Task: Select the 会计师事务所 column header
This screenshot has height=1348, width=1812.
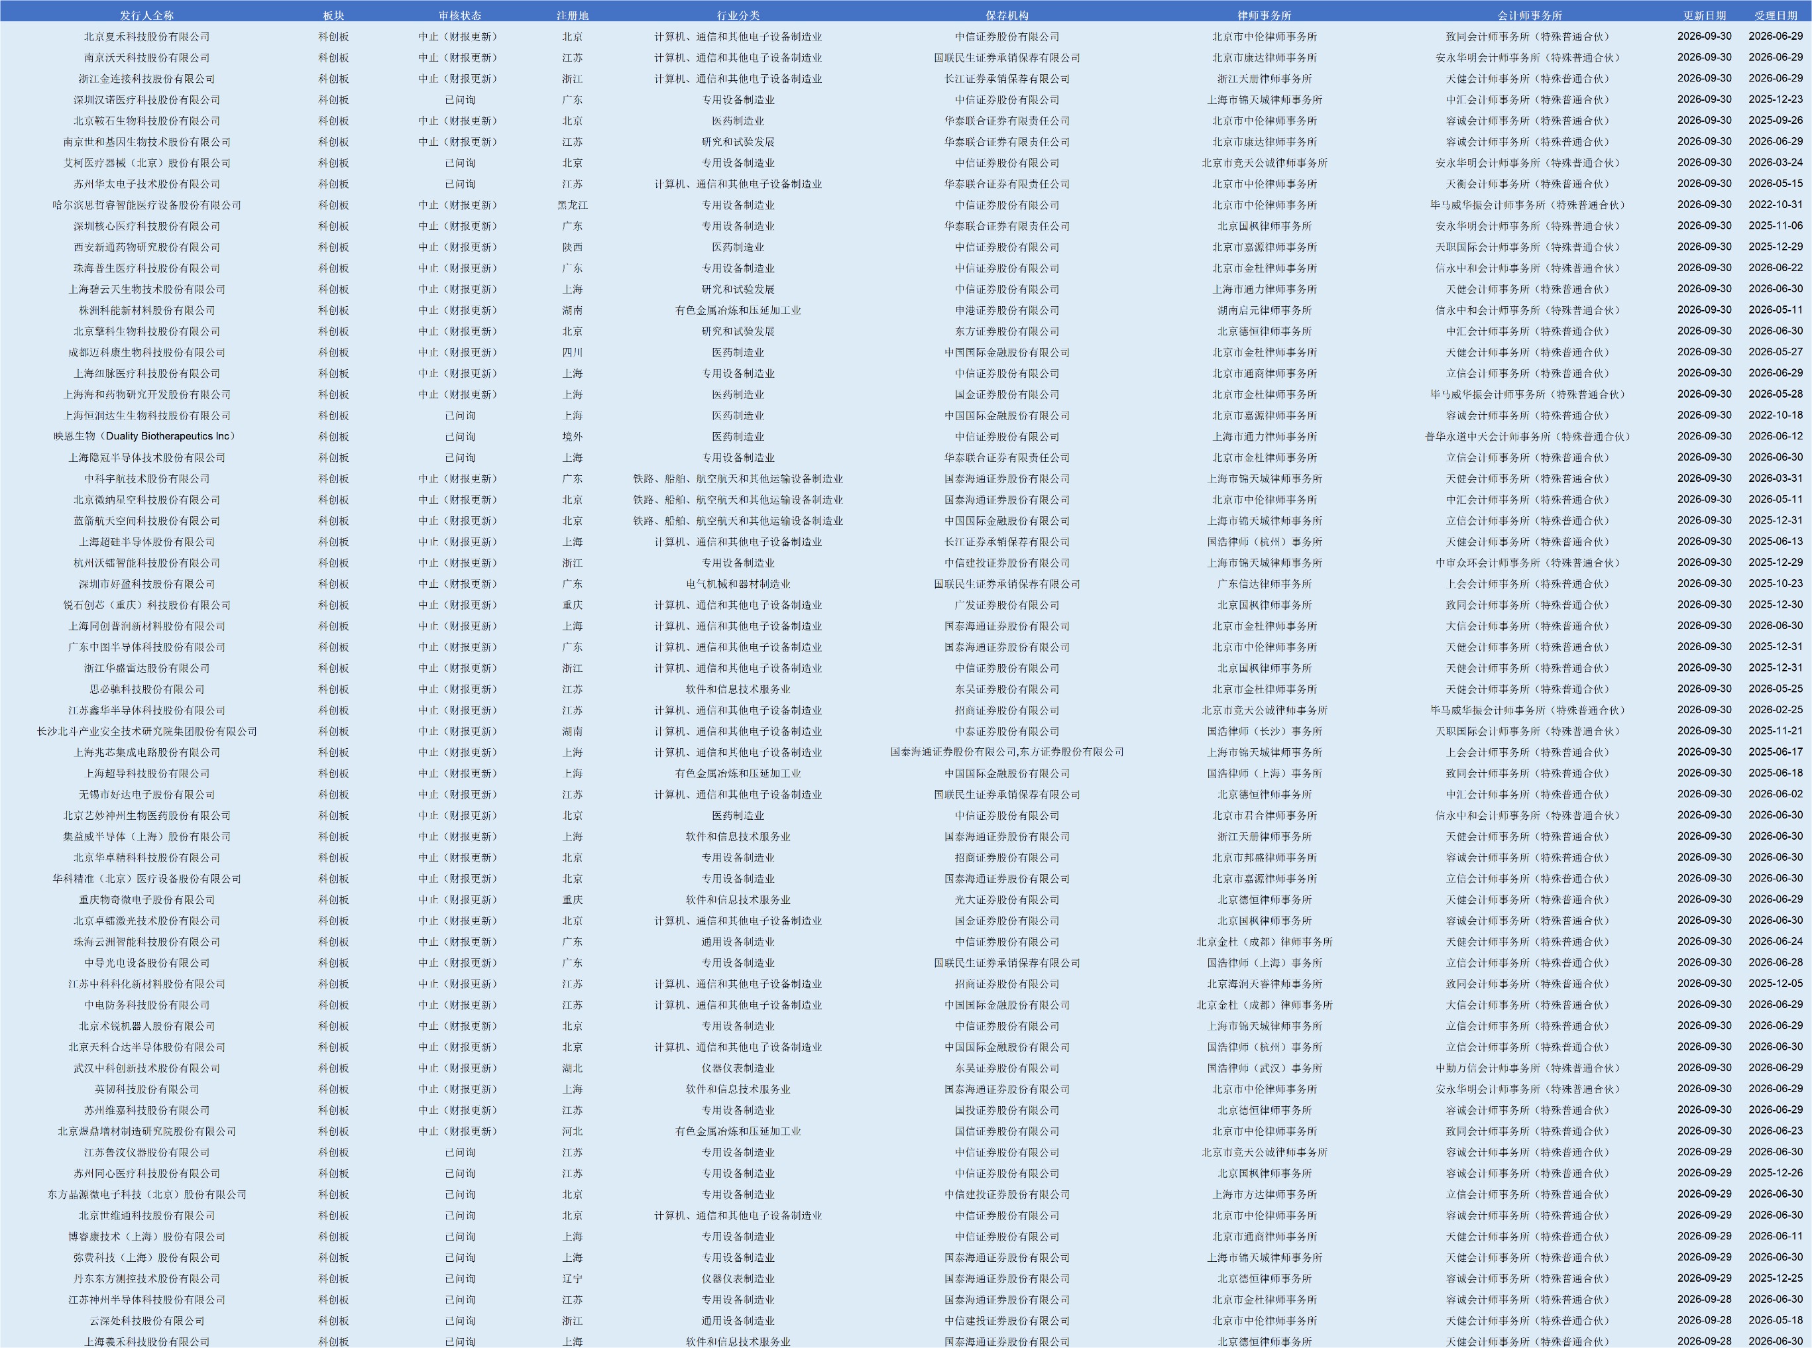Action: point(1530,15)
